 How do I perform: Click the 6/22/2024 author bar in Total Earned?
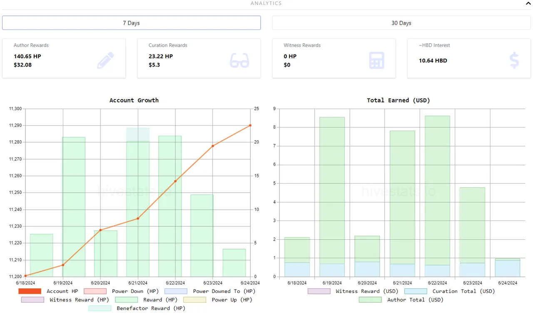437,190
